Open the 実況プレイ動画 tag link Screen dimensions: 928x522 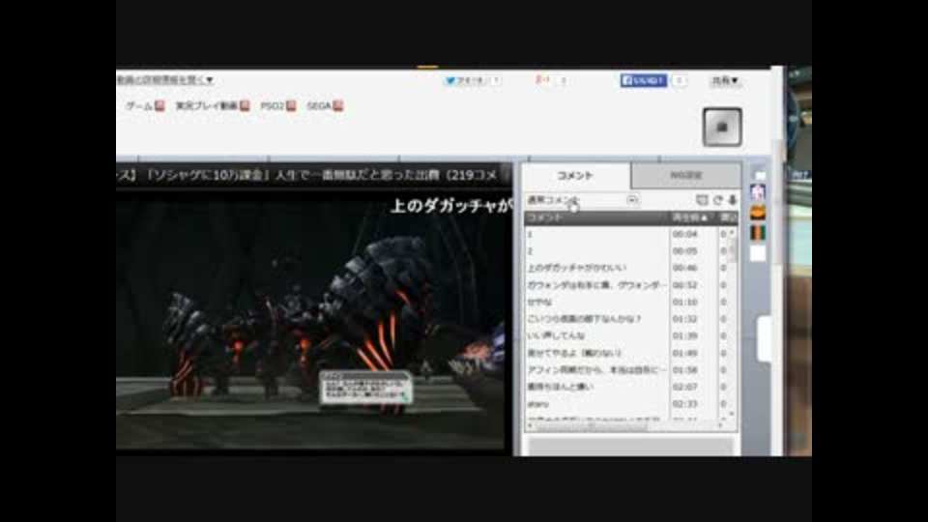(207, 106)
